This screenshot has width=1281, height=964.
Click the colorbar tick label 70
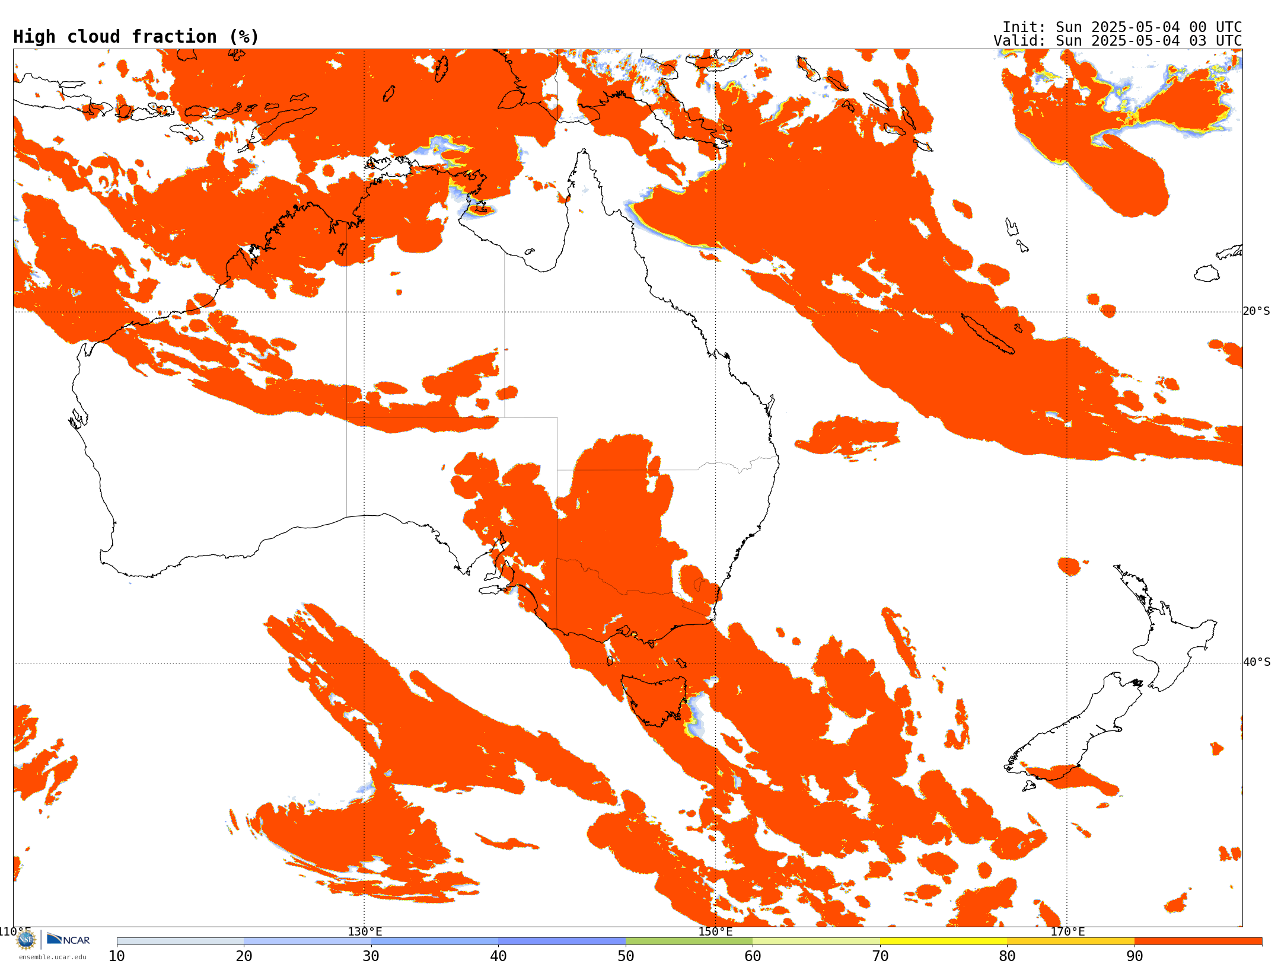(880, 956)
